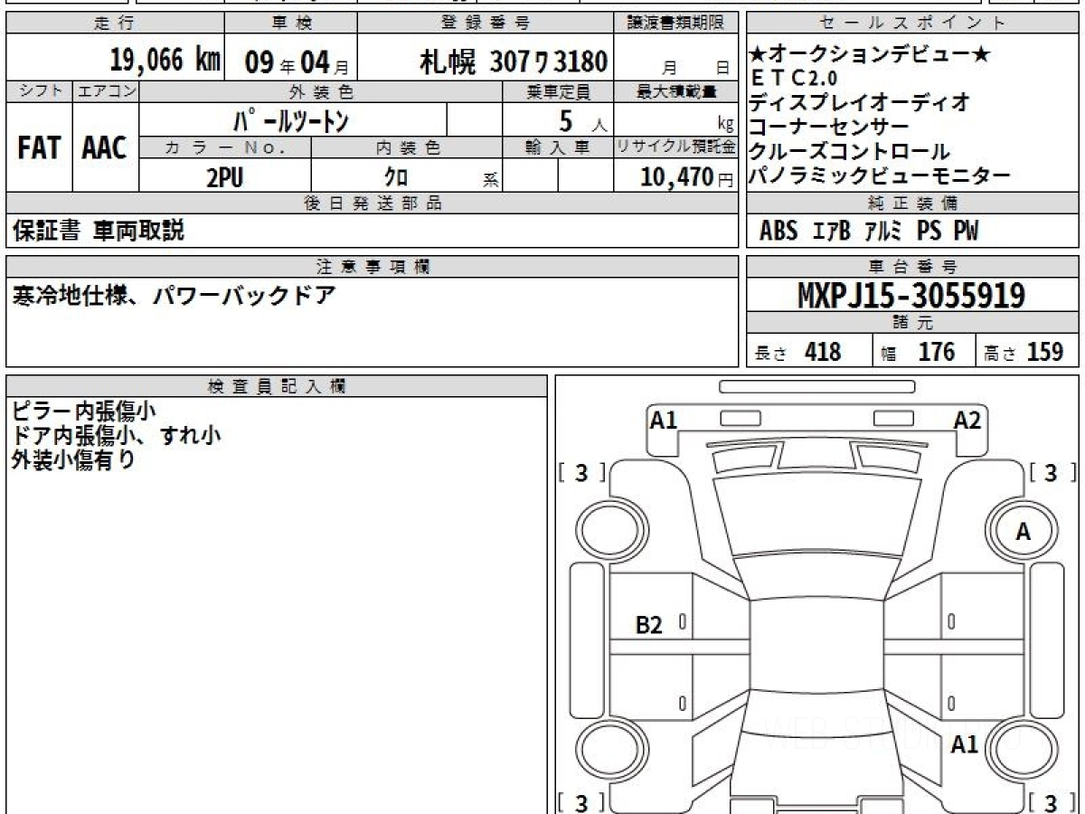
Task: Click the 注意事項欄 header
Action: 373,267
